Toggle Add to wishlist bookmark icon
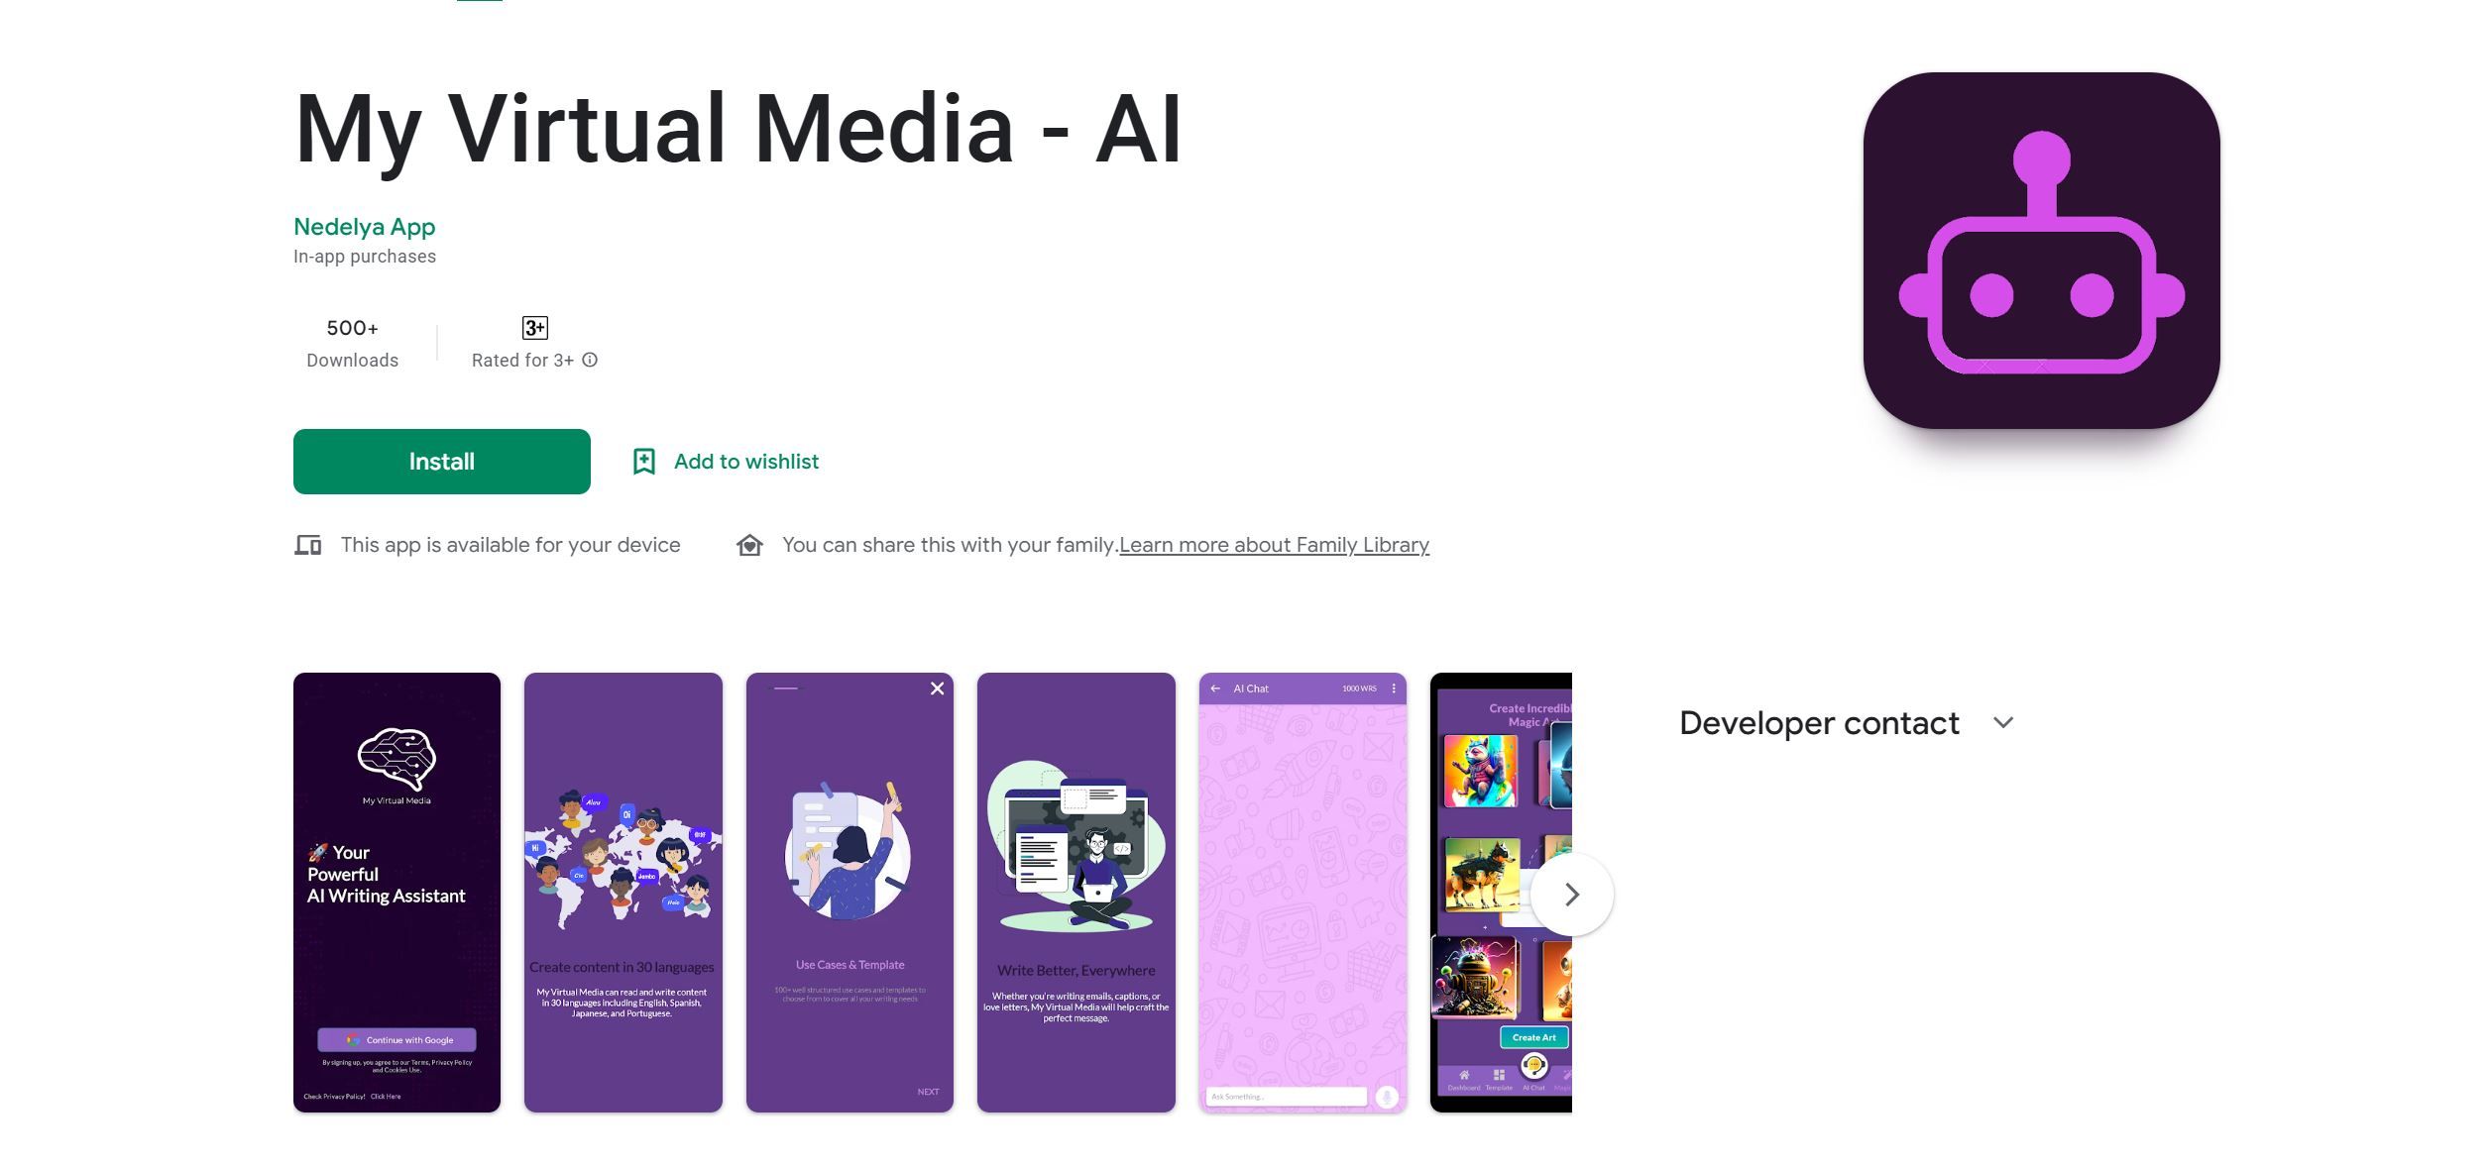Image resolution: width=2491 pixels, height=1165 pixels. click(641, 461)
